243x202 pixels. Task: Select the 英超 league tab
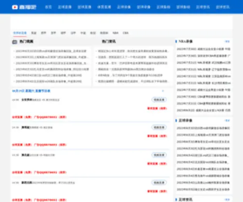34,33
